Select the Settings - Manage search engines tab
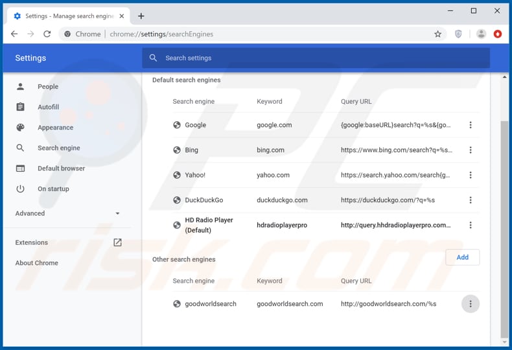Viewport: 512px width, 350px height. pyautogui.click(x=68, y=16)
